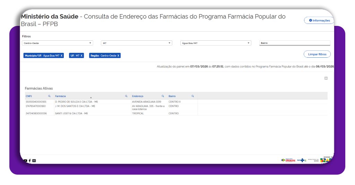Select CNPJ 17476547000160 cell
The image size is (355, 185).
tap(36, 106)
